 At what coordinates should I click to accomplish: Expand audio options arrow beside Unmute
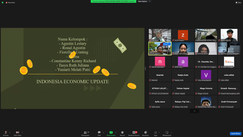point(10,132)
